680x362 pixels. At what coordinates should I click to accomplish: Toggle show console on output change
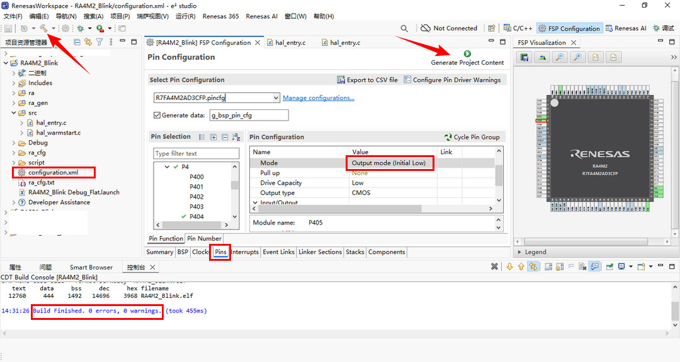coord(594,266)
